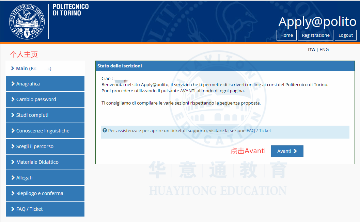Screen dimensions: 360x222
Task: Open the Cambio password section
Action: (x=45, y=99)
